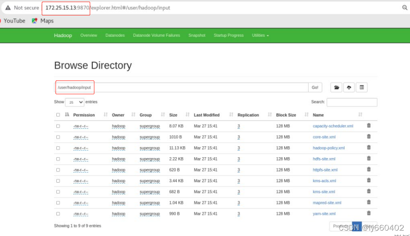Click the browser address bar URL

click(108, 8)
